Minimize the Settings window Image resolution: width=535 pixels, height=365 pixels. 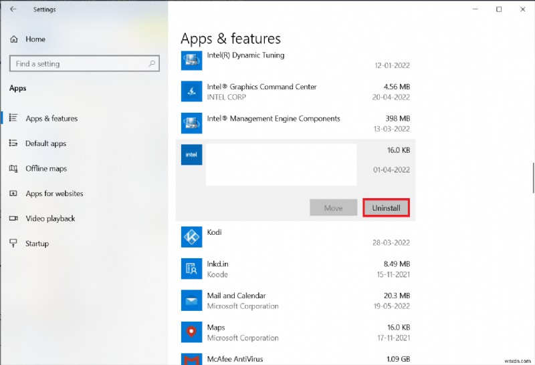coord(475,9)
